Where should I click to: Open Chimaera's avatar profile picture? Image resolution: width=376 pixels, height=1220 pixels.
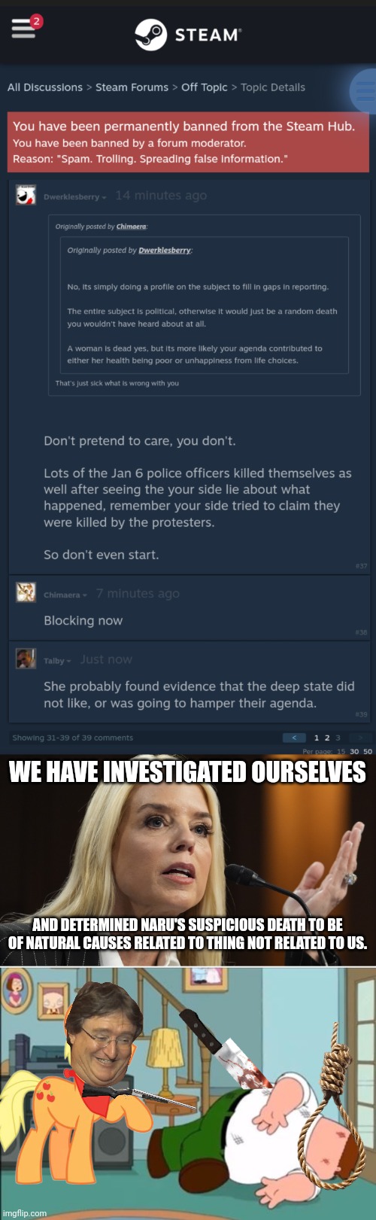pyautogui.click(x=25, y=592)
